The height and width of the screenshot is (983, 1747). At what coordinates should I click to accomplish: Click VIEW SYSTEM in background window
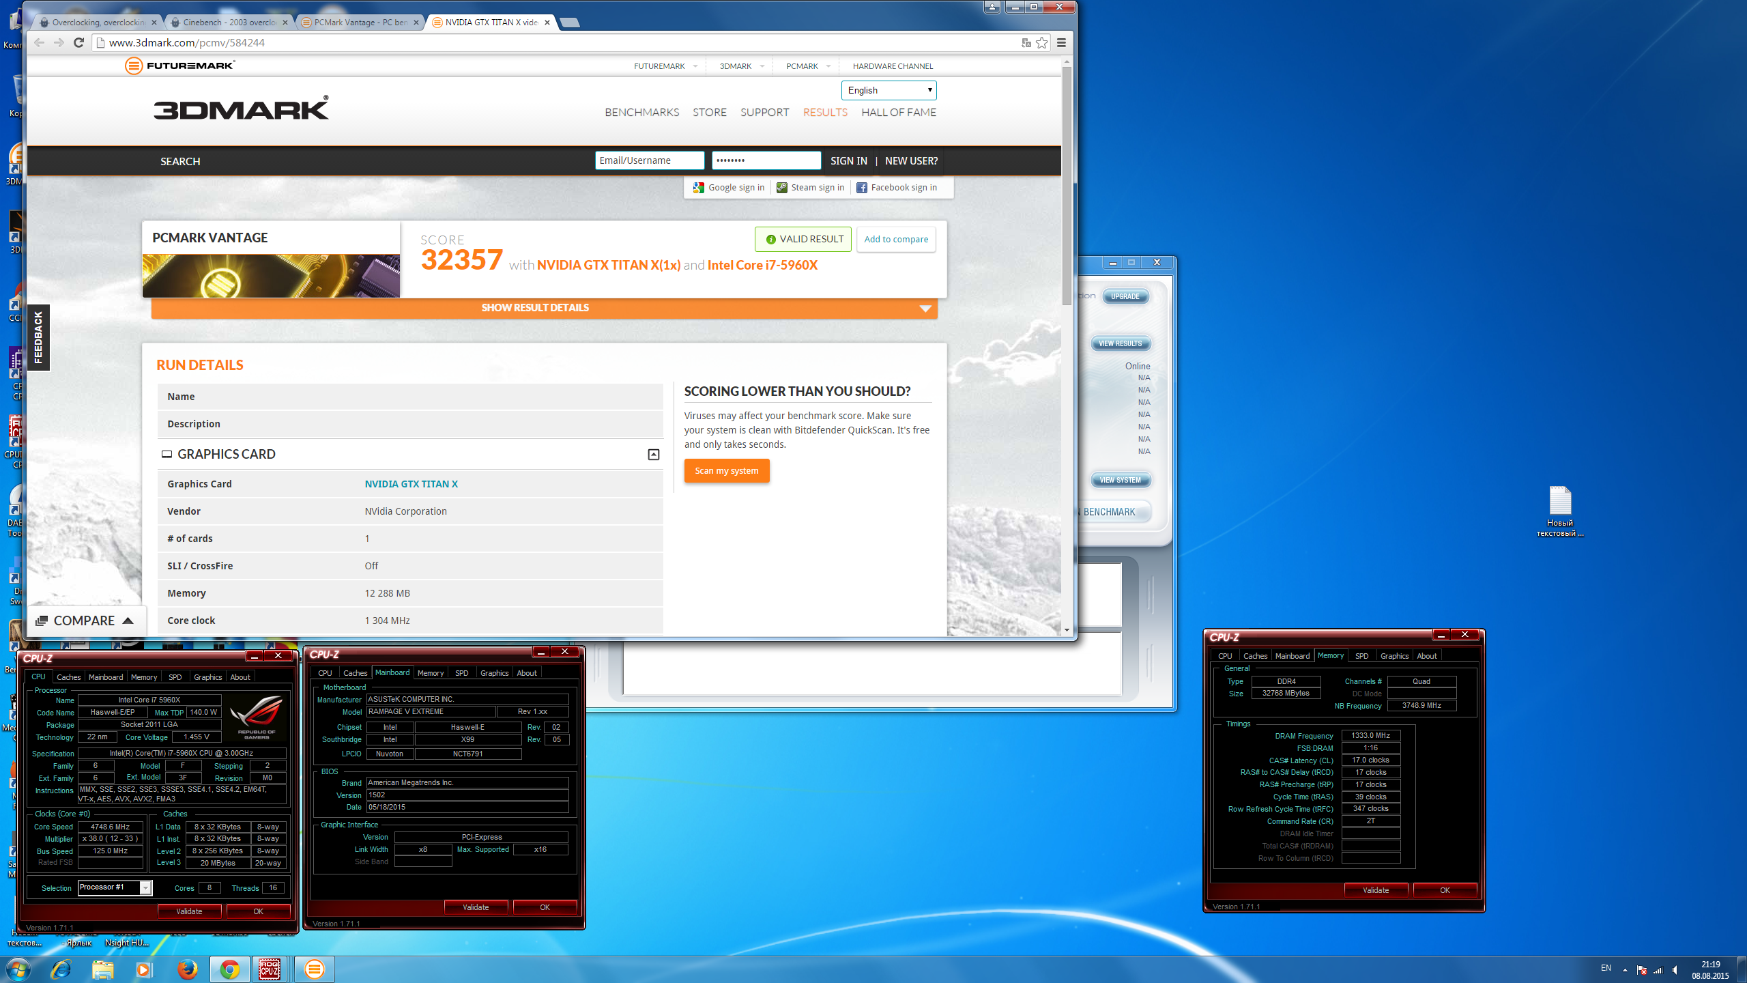[x=1121, y=480]
